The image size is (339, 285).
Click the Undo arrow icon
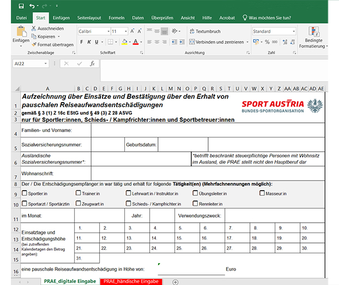[x=32, y=6]
